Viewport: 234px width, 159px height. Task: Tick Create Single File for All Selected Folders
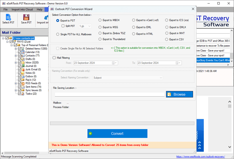tap(58, 48)
